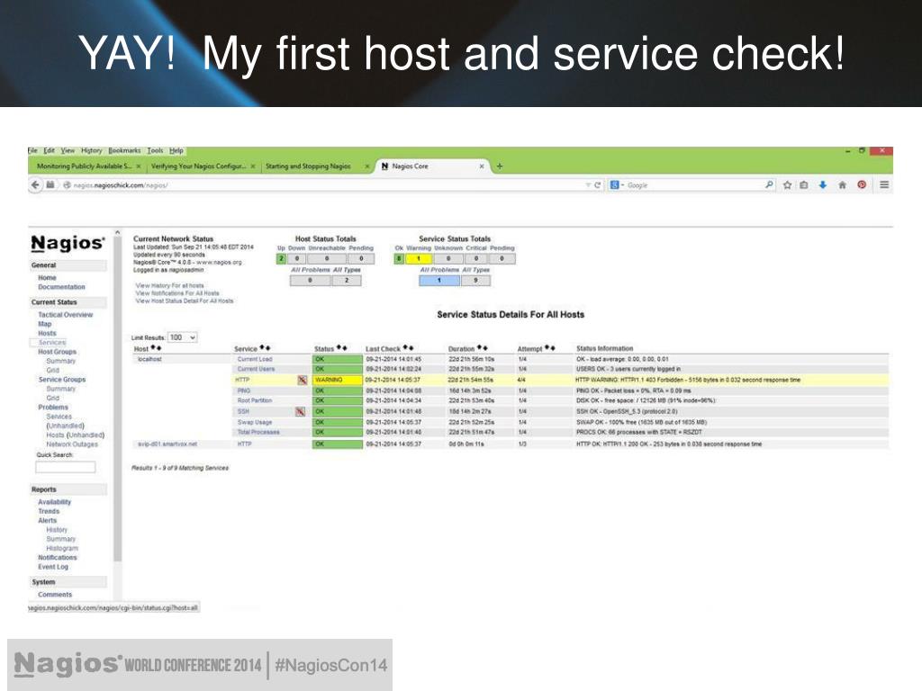Open the Host Groups sidebar link
This screenshot has width=922, height=691.
click(57, 352)
